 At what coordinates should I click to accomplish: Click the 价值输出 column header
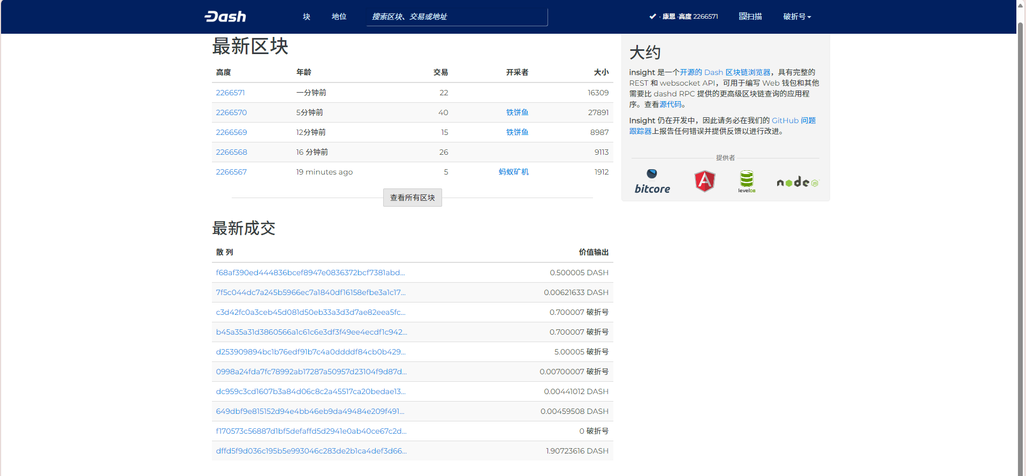pyautogui.click(x=594, y=252)
